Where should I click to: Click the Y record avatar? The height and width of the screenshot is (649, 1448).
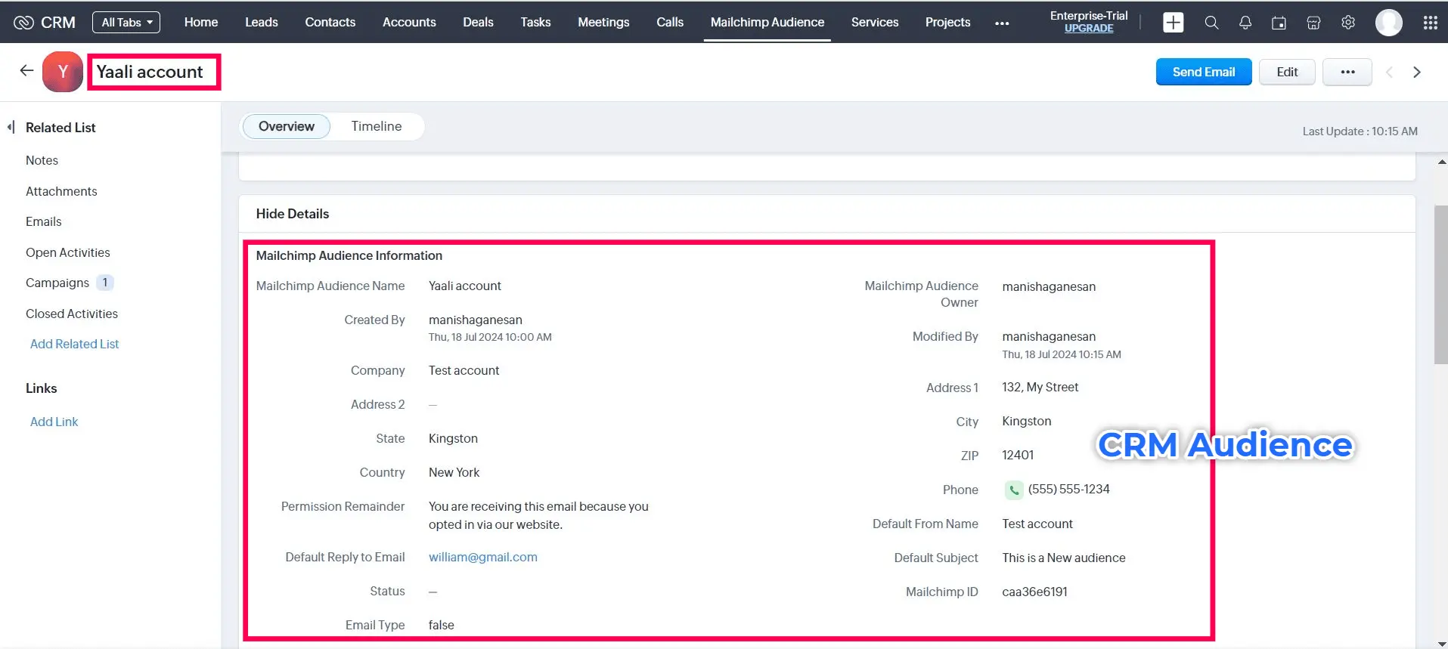63,72
